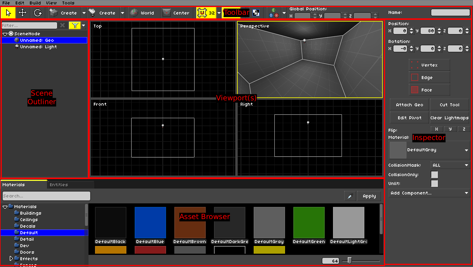473x267 pixels.
Task: Switch to the Entities tab
Action: 59,185
